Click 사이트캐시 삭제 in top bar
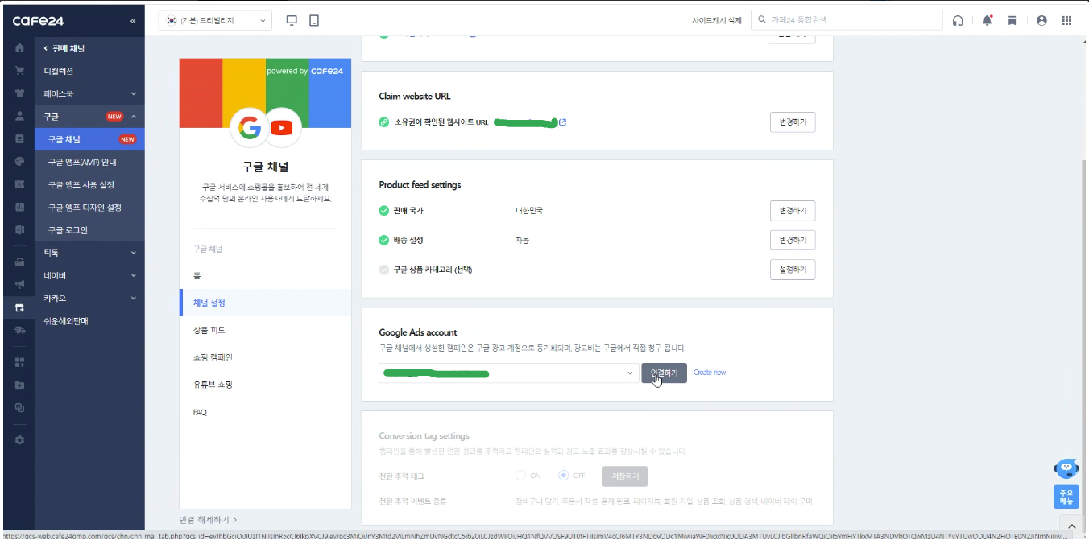This screenshot has height=540, width=1089. [x=717, y=21]
